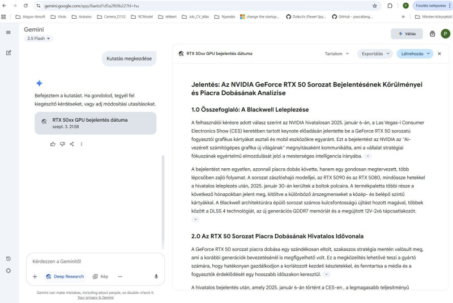Image resolution: width=453 pixels, height=303 pixels.
Task: Click the report title 'RTX 50xx GPU bejelentés dátuma' in panel header
Action: (x=219, y=53)
